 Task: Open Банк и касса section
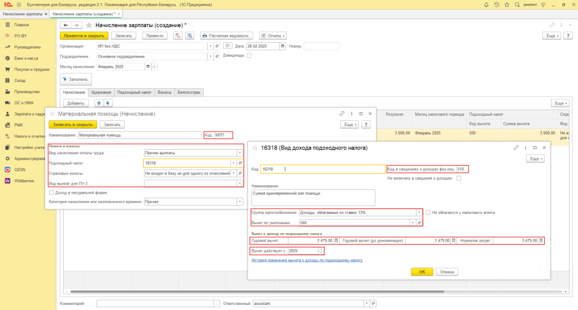click(x=26, y=58)
